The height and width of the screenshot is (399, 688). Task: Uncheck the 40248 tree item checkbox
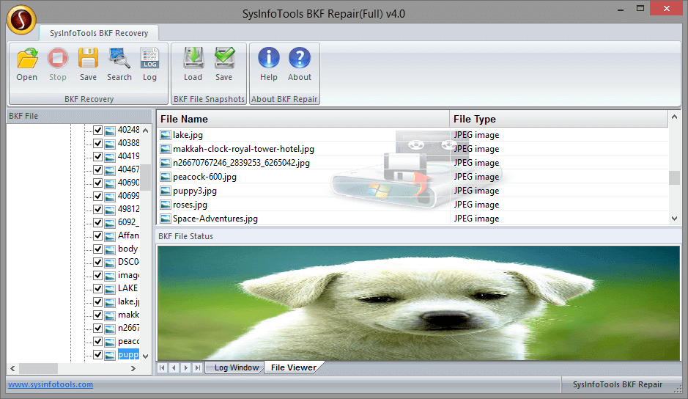click(x=98, y=130)
